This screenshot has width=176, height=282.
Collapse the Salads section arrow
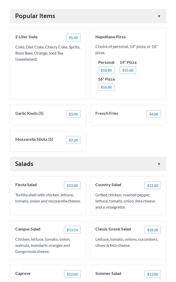pyautogui.click(x=159, y=164)
